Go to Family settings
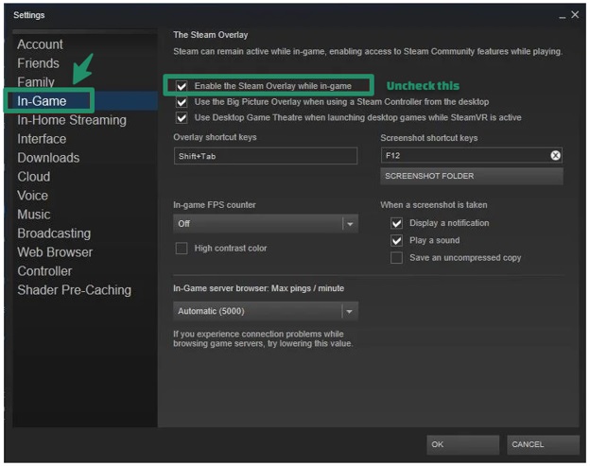Viewport: 590px width, 466px height. click(x=36, y=82)
